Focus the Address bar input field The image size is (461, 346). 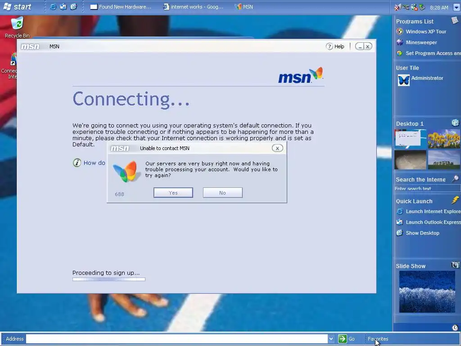pos(177,339)
